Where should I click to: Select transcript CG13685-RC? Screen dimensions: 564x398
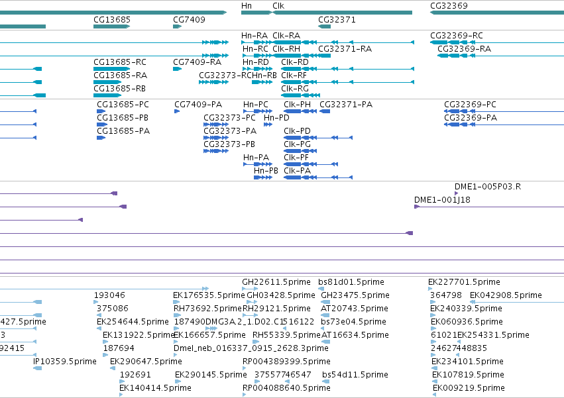(120, 62)
